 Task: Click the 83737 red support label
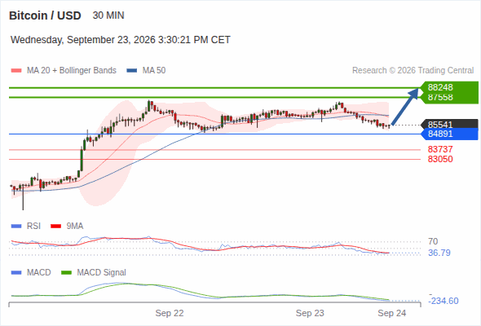click(440, 149)
